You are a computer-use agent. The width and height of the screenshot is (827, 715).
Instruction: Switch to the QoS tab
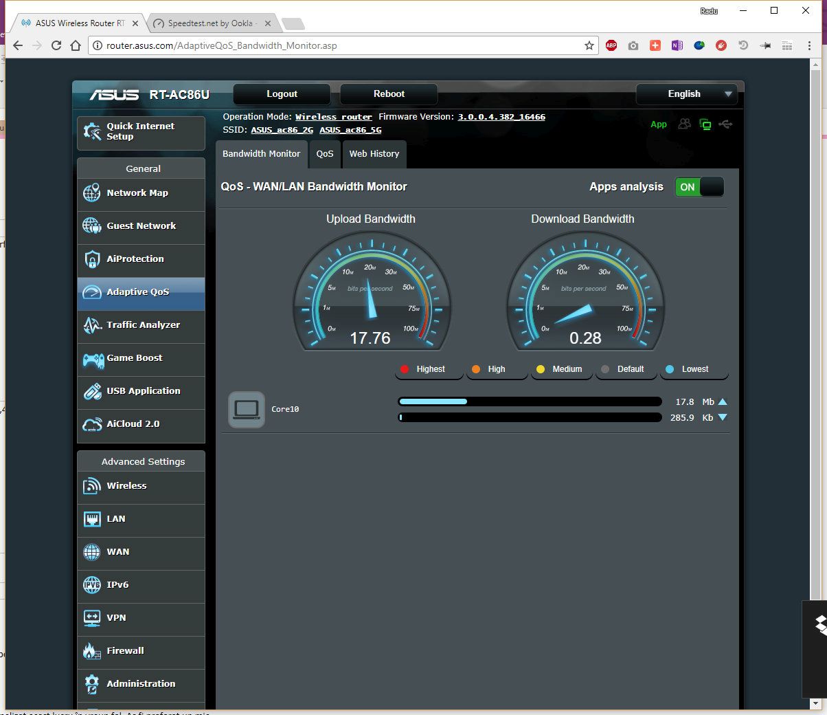tap(325, 154)
